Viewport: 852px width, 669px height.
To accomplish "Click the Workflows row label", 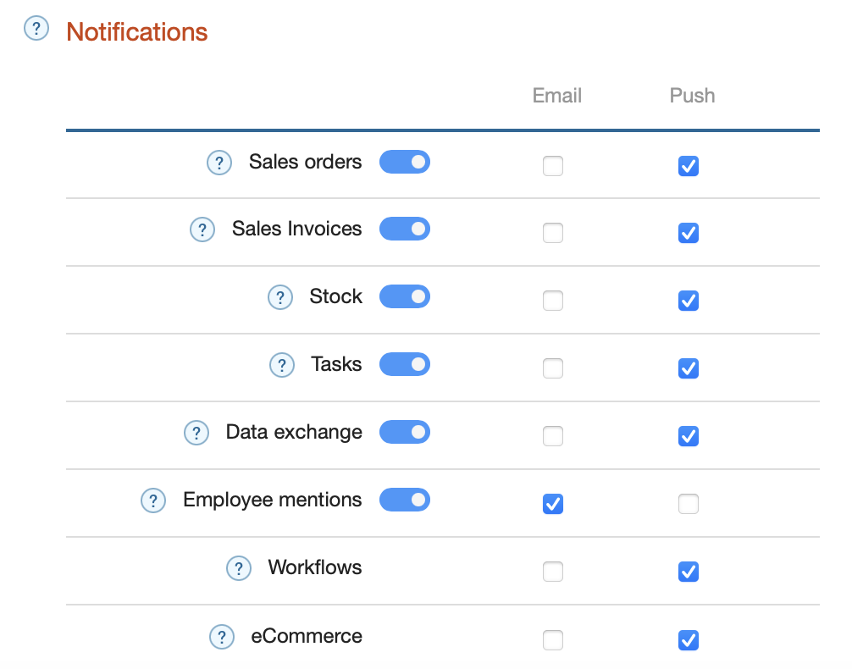I will (x=314, y=567).
